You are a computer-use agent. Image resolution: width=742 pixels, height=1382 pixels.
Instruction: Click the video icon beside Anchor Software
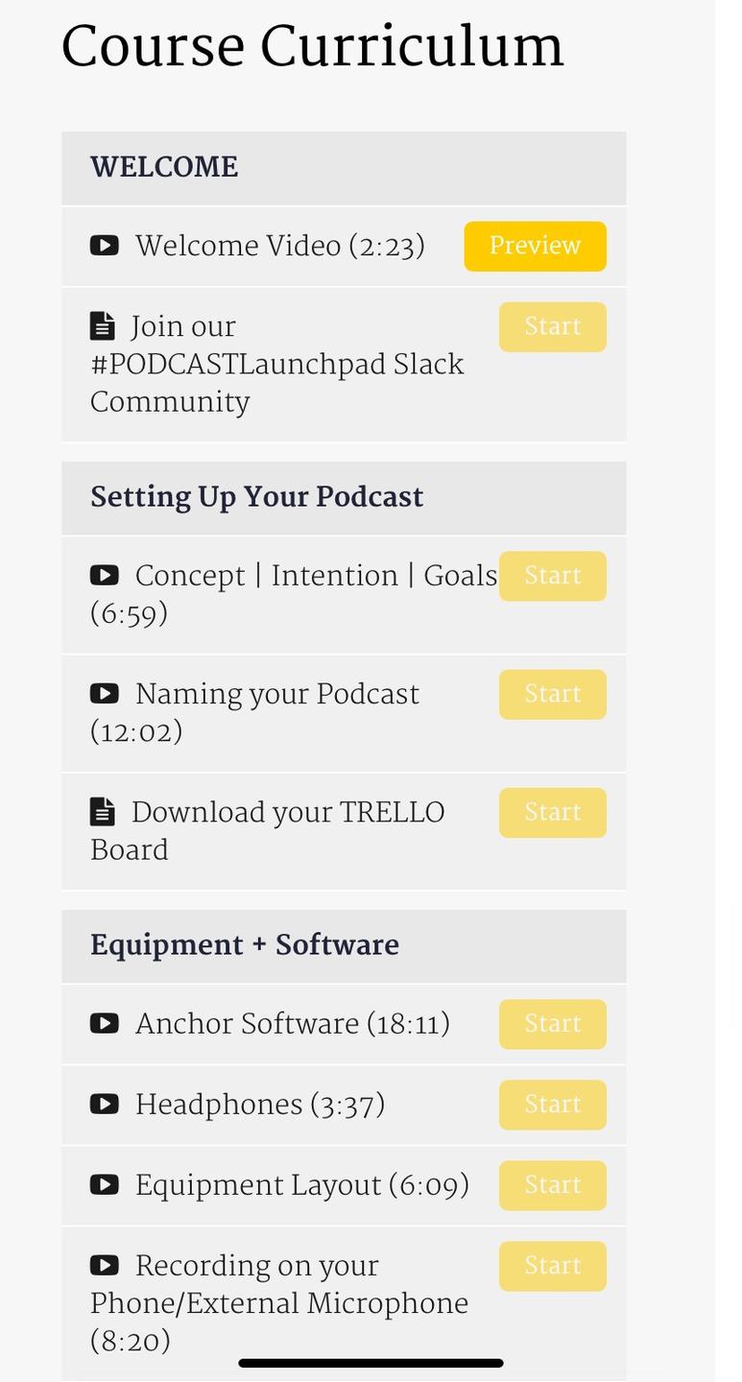[x=105, y=1023]
